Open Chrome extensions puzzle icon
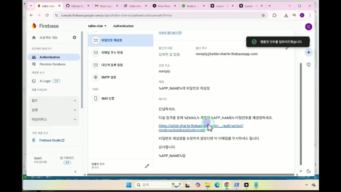The width and height of the screenshot is (341, 192). coord(274,15)
